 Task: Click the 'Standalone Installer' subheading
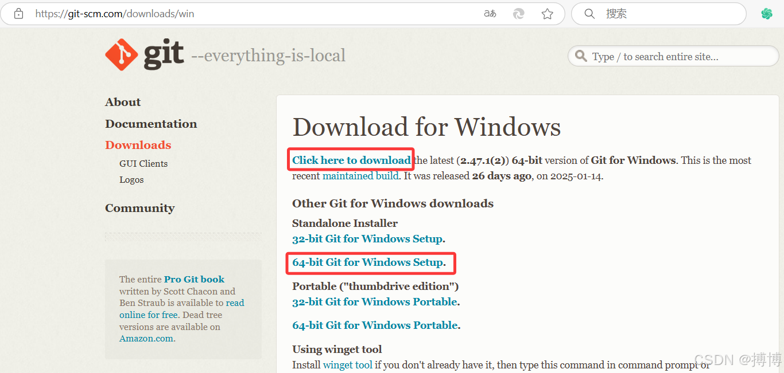coord(345,223)
